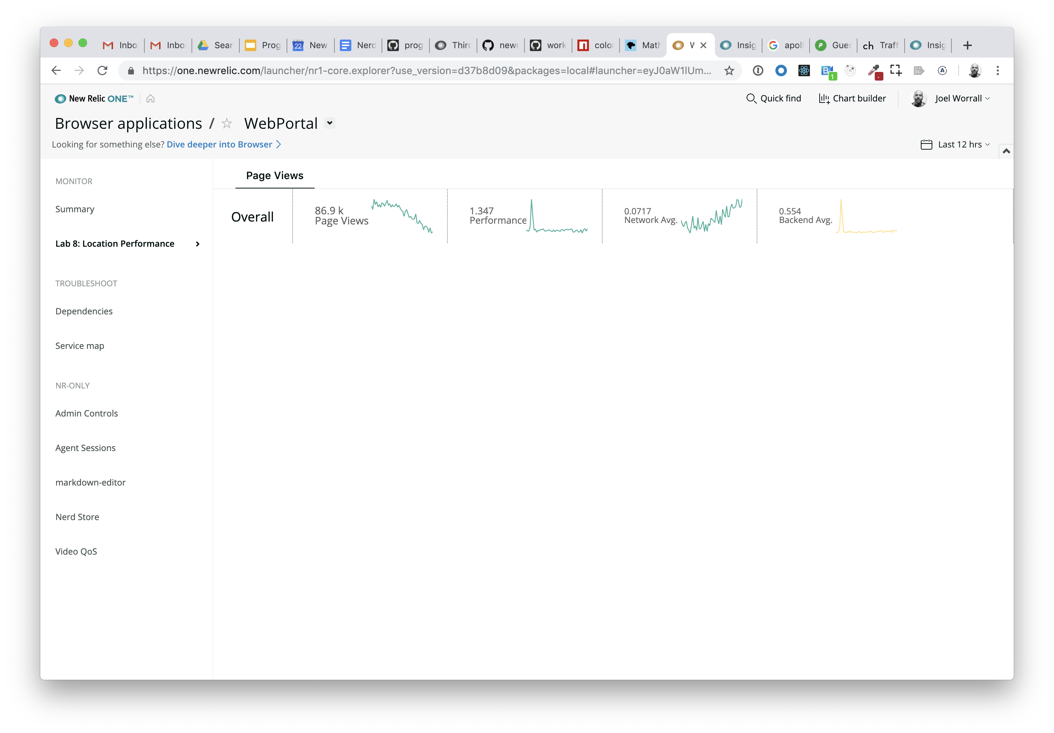Open Chrome's three-dot menu
This screenshot has width=1054, height=733.
coord(997,70)
